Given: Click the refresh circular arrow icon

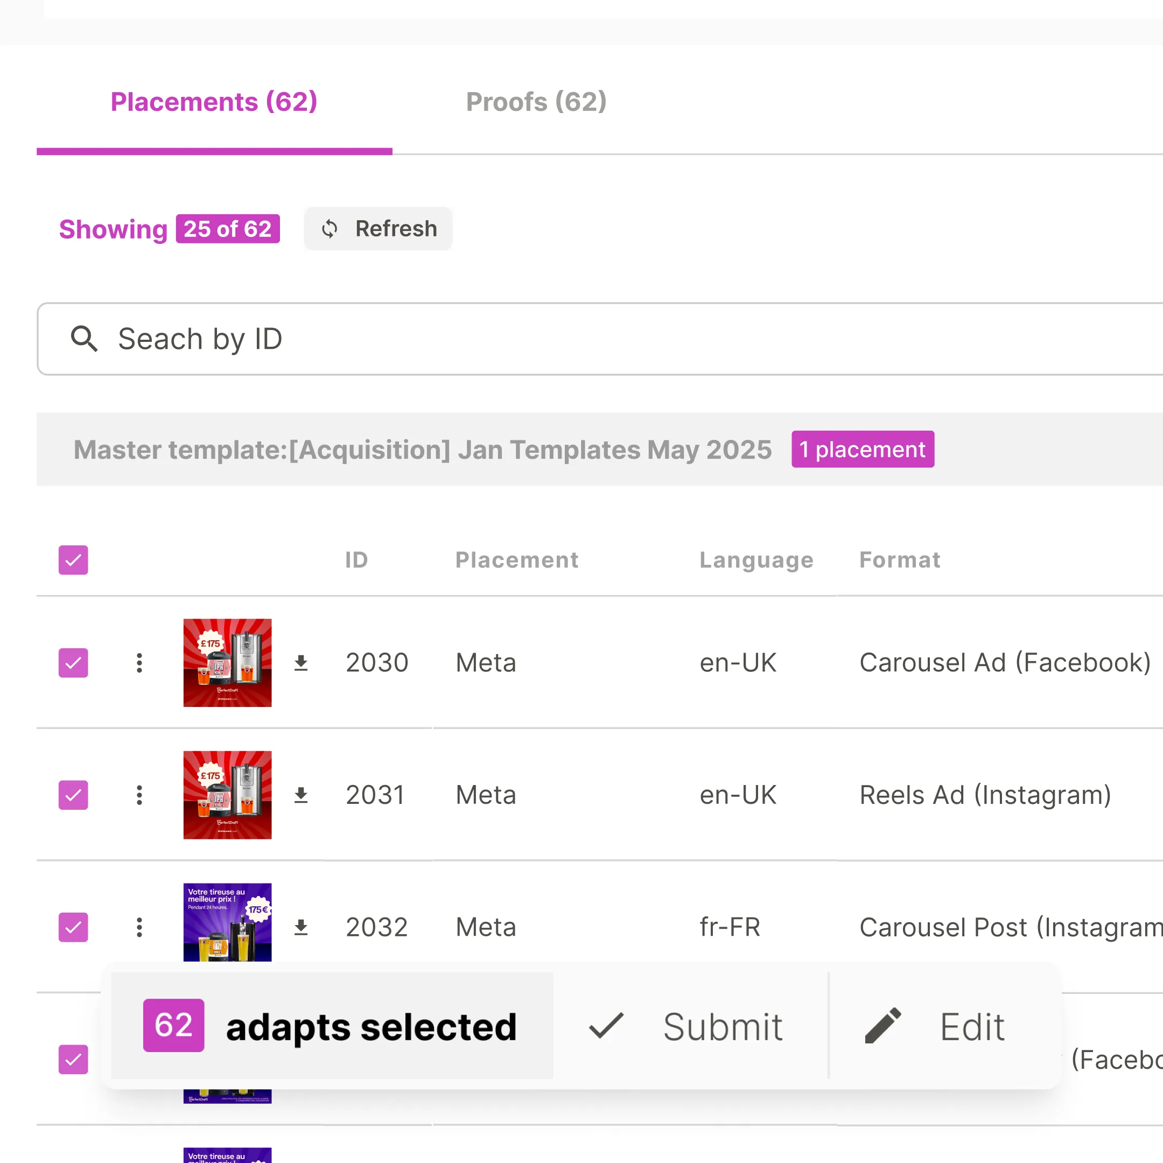Looking at the screenshot, I should click(331, 229).
